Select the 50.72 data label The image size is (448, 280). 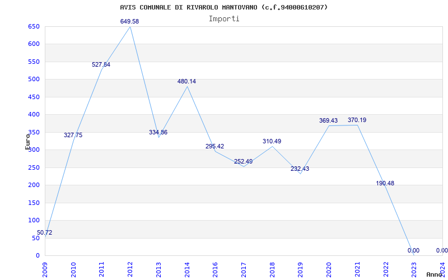pyautogui.click(x=45, y=232)
